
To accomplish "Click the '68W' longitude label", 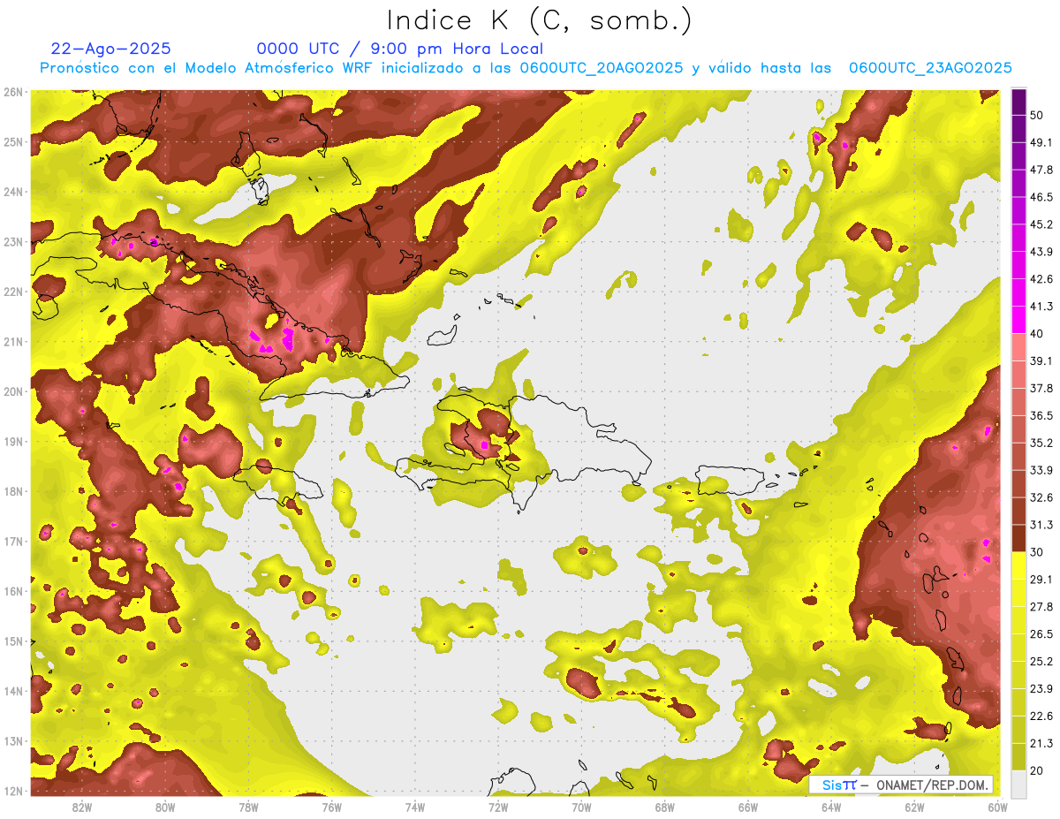I will coord(664,807).
